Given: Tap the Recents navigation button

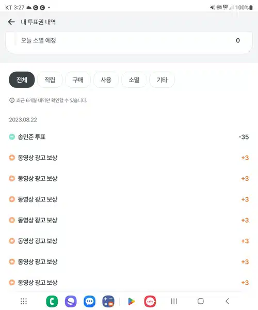Looking at the screenshot, I should tap(174, 301).
